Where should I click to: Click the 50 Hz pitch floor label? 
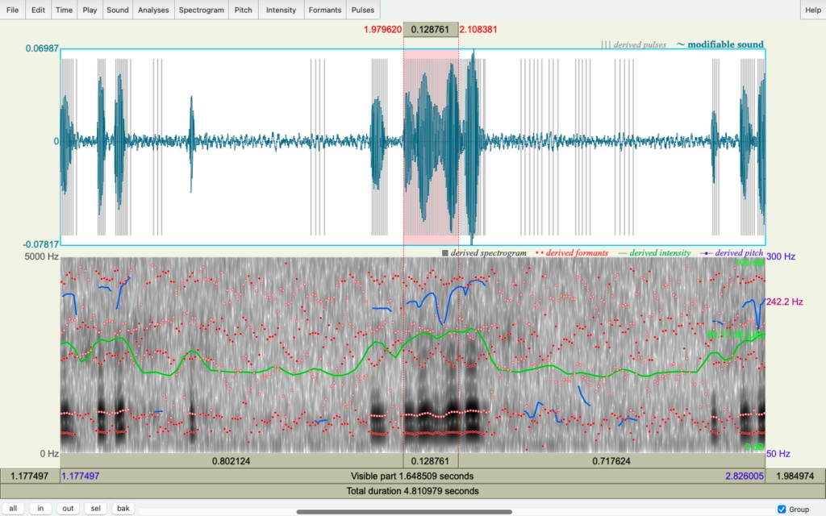pos(780,453)
